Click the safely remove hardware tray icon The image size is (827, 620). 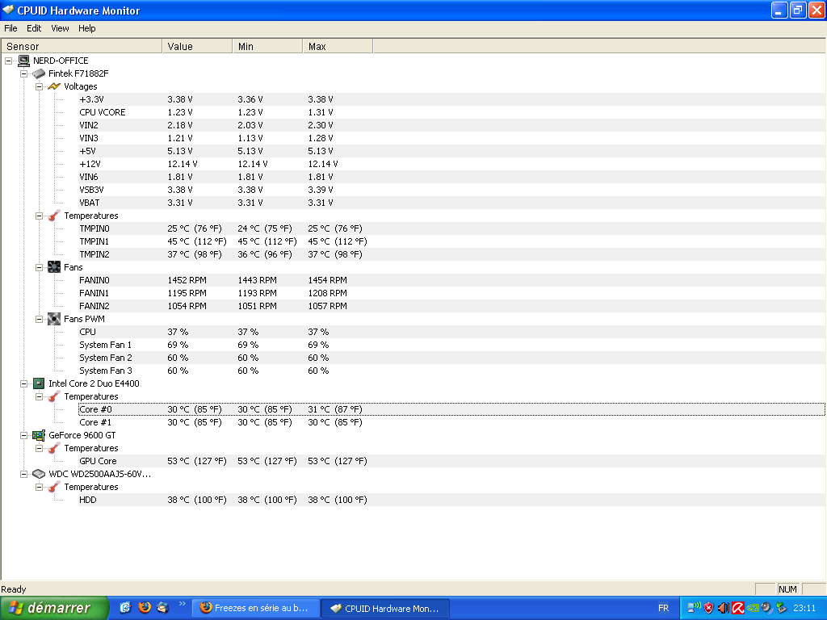pyautogui.click(x=782, y=608)
